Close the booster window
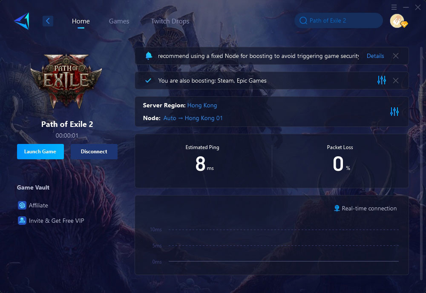This screenshot has height=293, width=426. [x=418, y=7]
